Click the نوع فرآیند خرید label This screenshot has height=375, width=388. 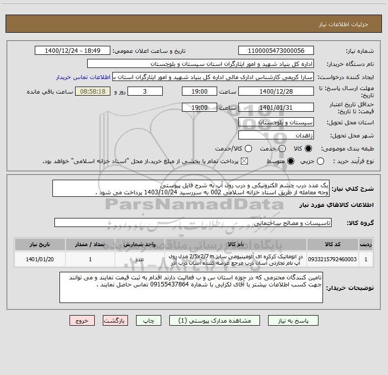pyautogui.click(x=353, y=162)
